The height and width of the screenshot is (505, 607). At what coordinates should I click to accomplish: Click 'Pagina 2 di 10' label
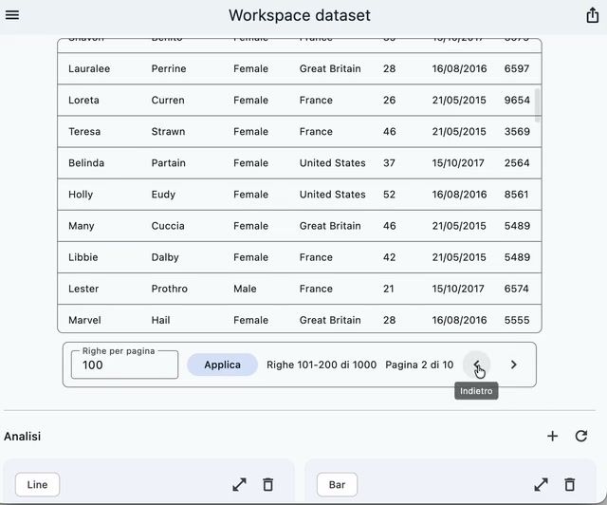[x=419, y=365]
